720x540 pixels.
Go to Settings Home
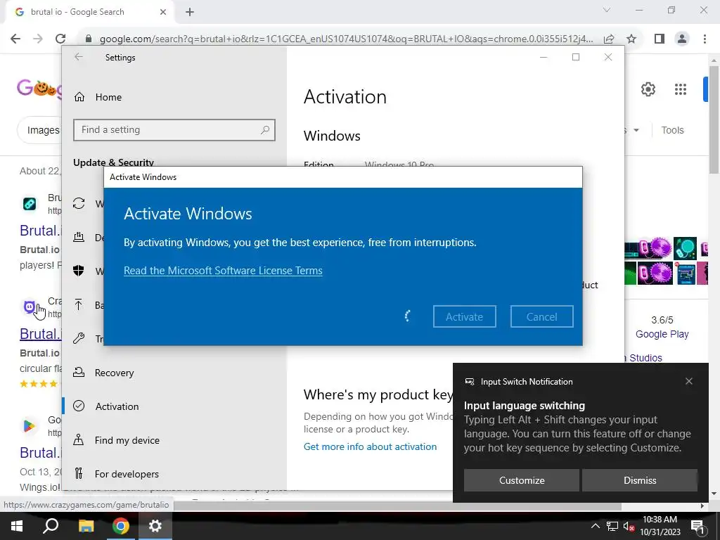click(108, 97)
